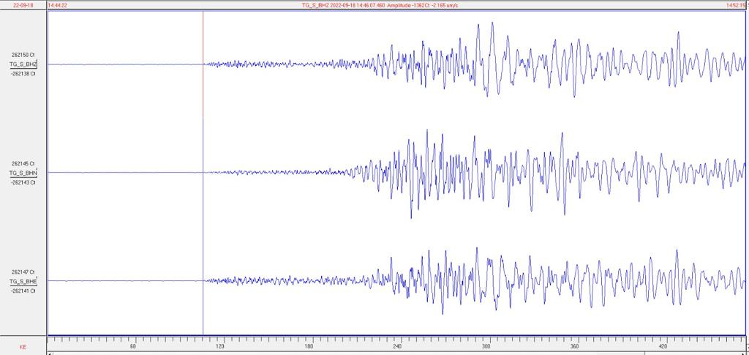749x355 pixels.
Task: Select the 300 second time axis label
Action: pos(486,347)
